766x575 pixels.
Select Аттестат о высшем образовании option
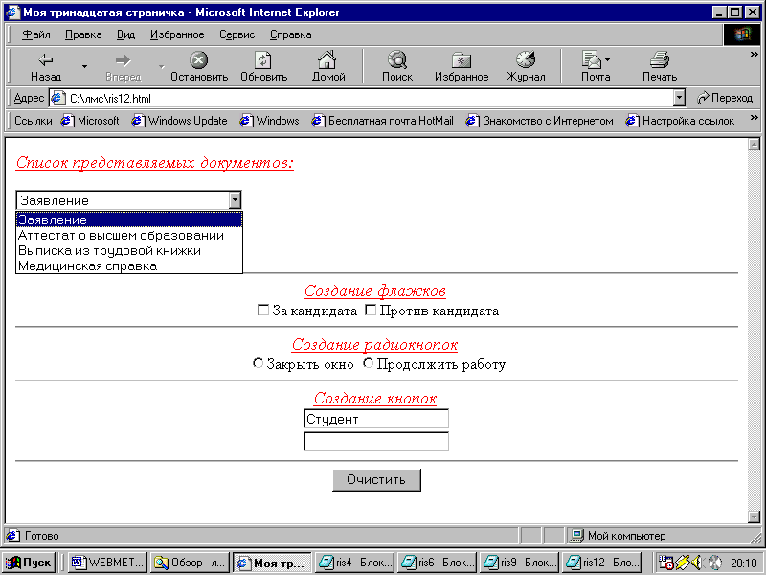tap(129, 235)
